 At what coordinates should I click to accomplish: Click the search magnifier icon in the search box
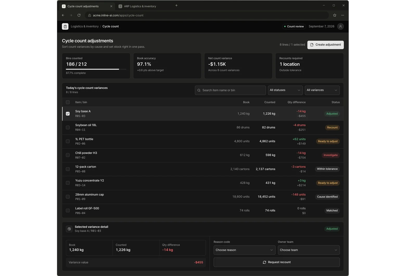click(199, 90)
